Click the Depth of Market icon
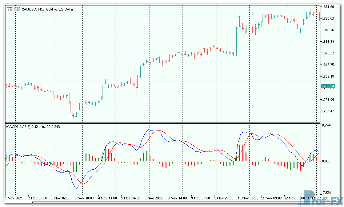 [16, 9]
